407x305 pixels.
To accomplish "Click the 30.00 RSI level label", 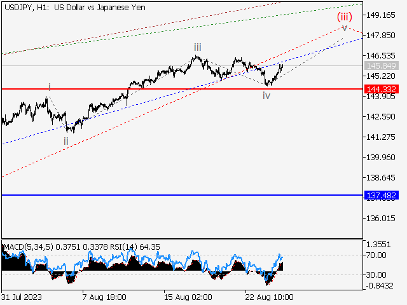I will click(x=376, y=274).
